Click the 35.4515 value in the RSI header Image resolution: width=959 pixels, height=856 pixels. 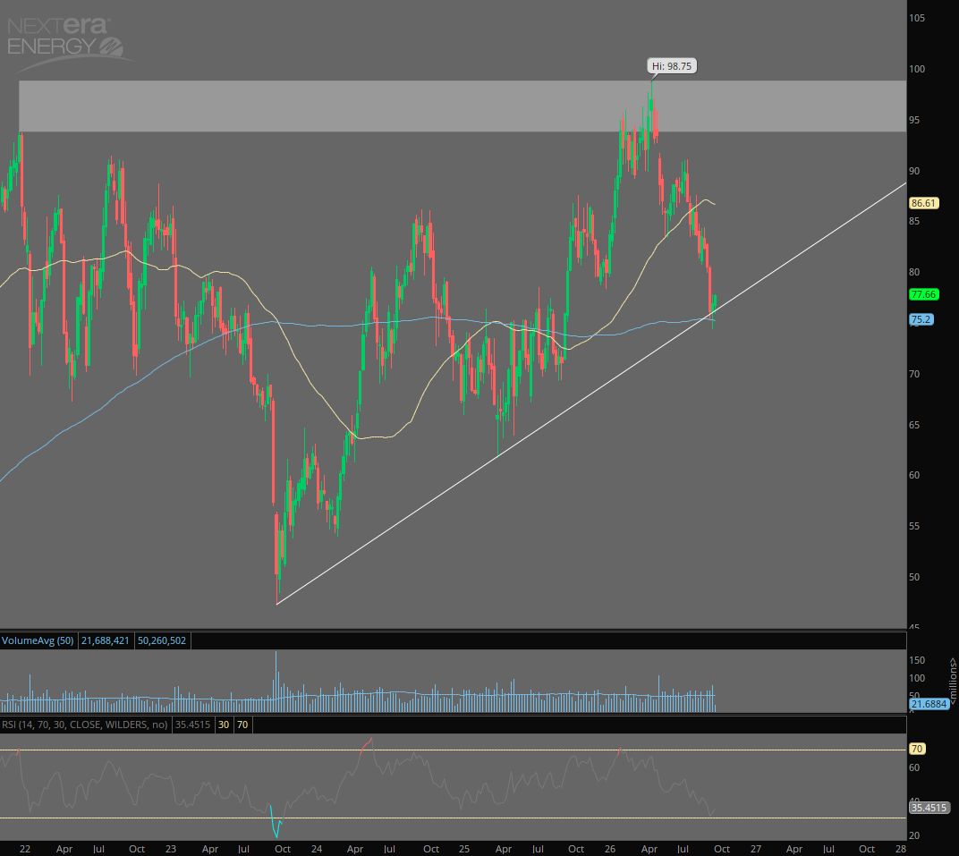192,725
